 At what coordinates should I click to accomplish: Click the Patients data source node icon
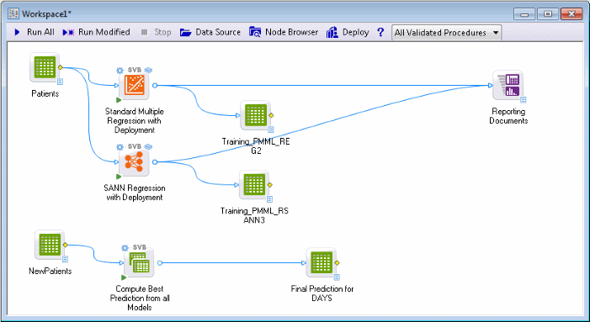tap(45, 67)
